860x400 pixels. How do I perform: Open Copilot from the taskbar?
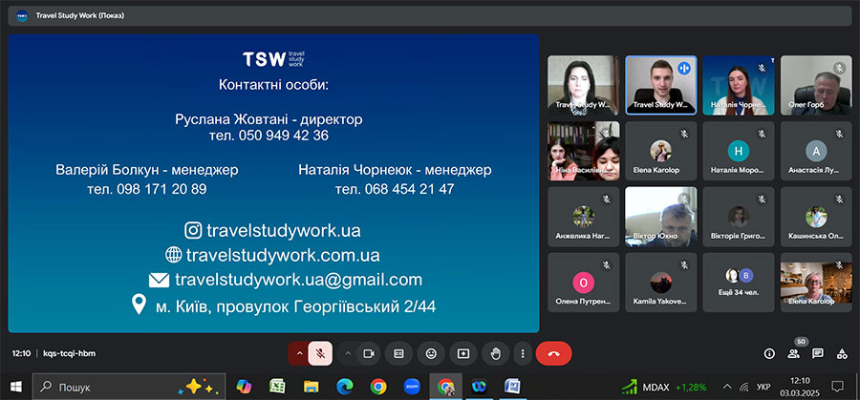(x=244, y=387)
